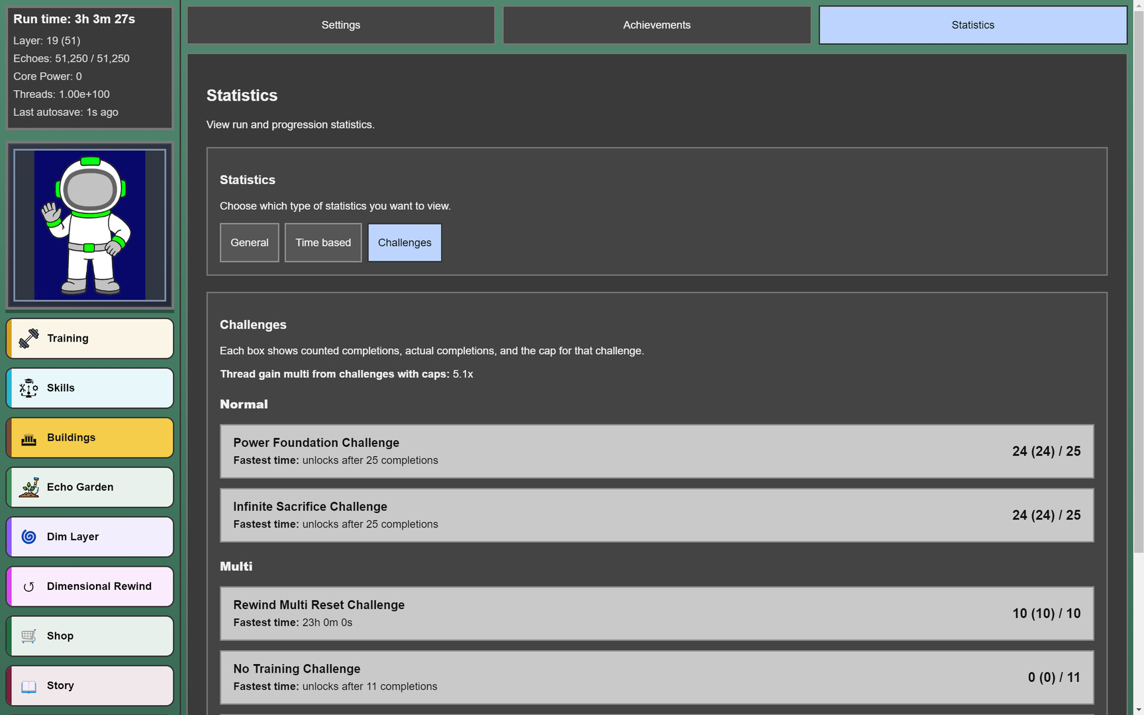Click Power Foundation's 24 (24) / 25 count
The width and height of the screenshot is (1144, 715).
point(1046,452)
